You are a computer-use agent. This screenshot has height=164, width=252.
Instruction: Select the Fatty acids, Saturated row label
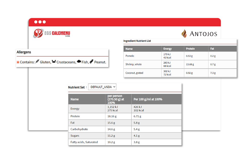pyautogui.click(x=84, y=142)
